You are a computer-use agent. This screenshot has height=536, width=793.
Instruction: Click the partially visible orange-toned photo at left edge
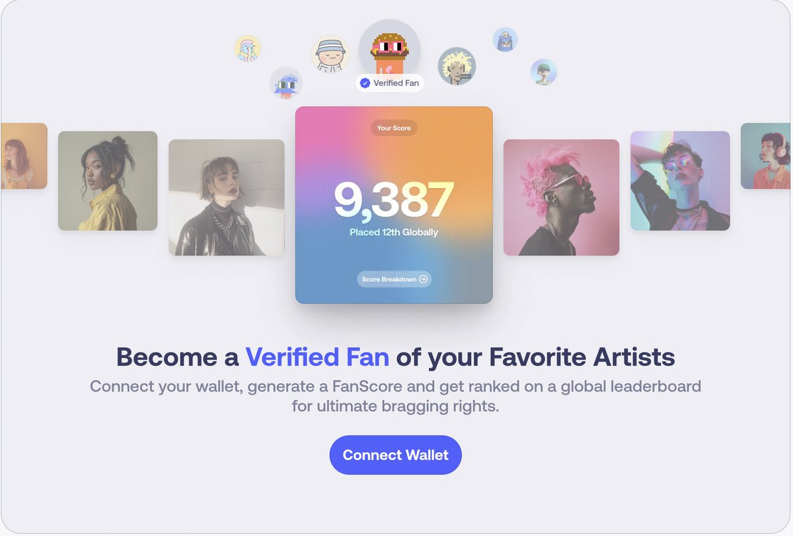24,156
